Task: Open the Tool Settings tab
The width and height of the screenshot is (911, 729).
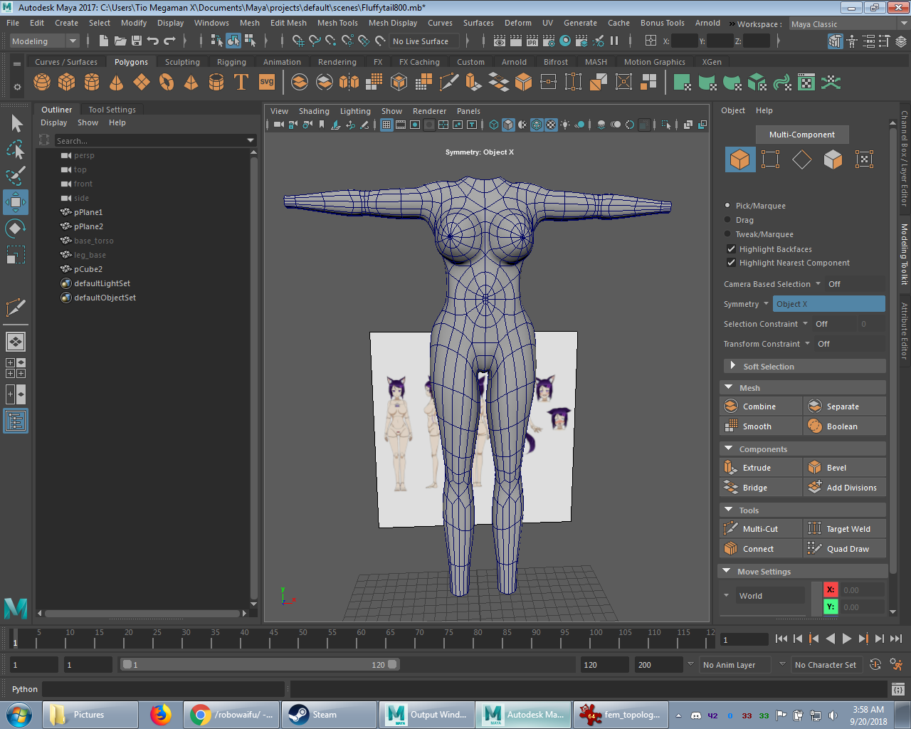Action: tap(112, 110)
